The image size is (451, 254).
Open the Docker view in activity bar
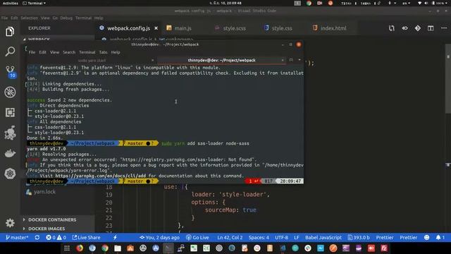(10, 153)
